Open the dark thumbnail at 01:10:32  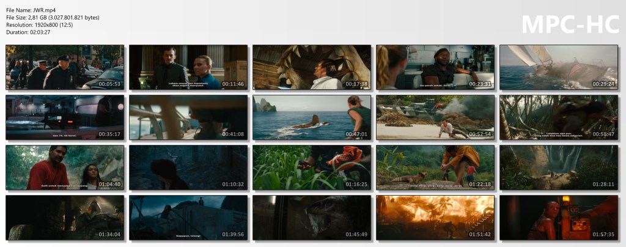[x=188, y=168]
